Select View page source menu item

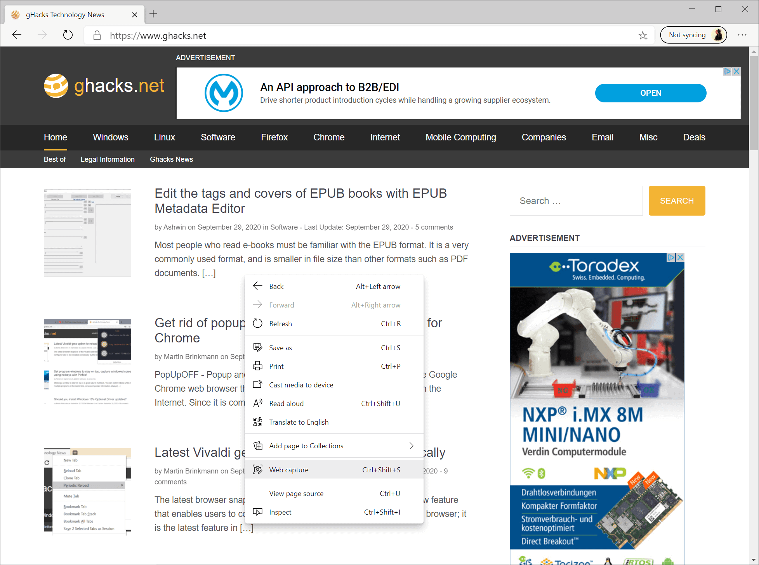coord(296,493)
